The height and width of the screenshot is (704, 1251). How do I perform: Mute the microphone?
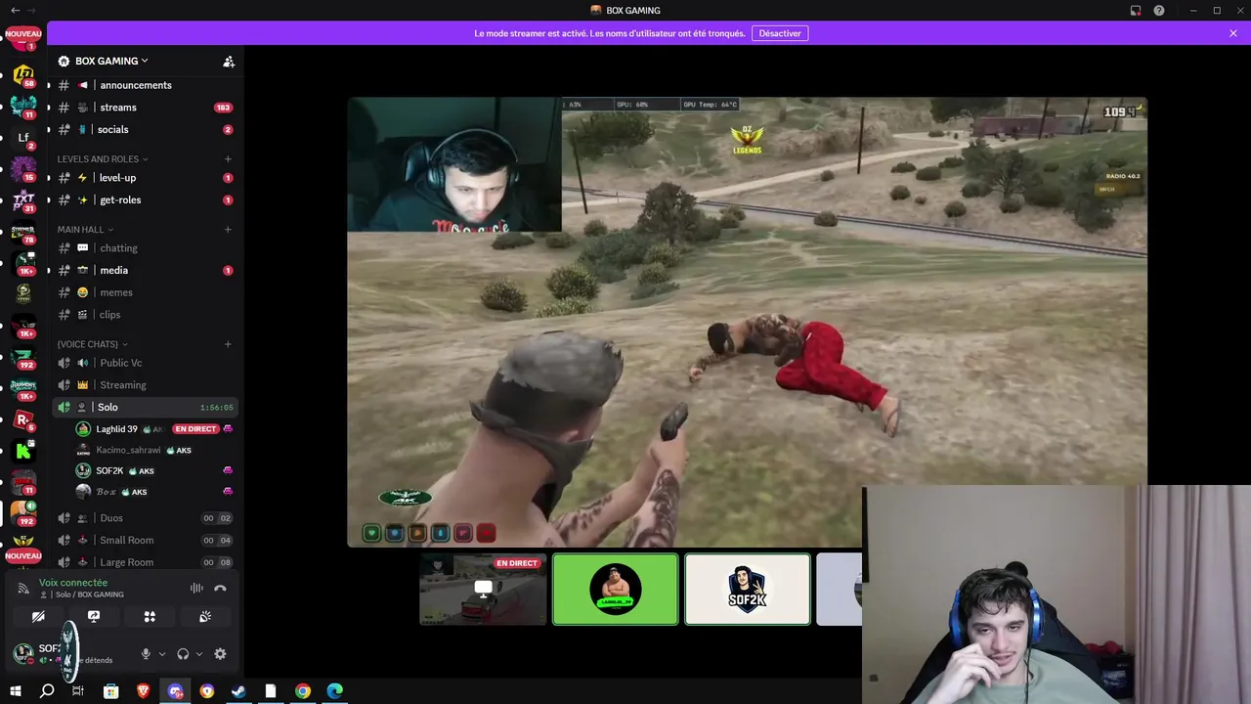click(x=146, y=654)
